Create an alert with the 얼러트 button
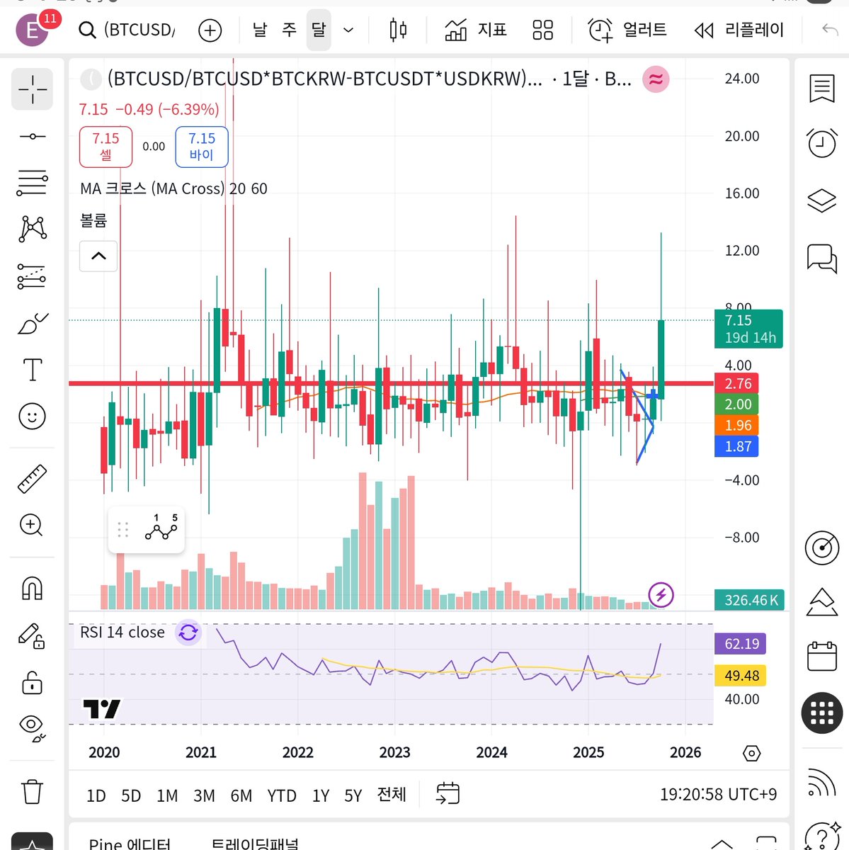Screen dimensions: 849x850 click(627, 30)
